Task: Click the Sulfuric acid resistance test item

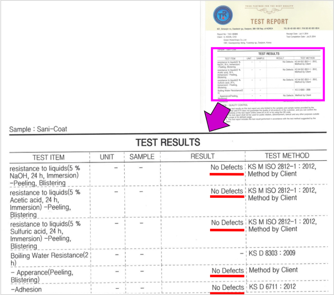Action: [x=45, y=235]
